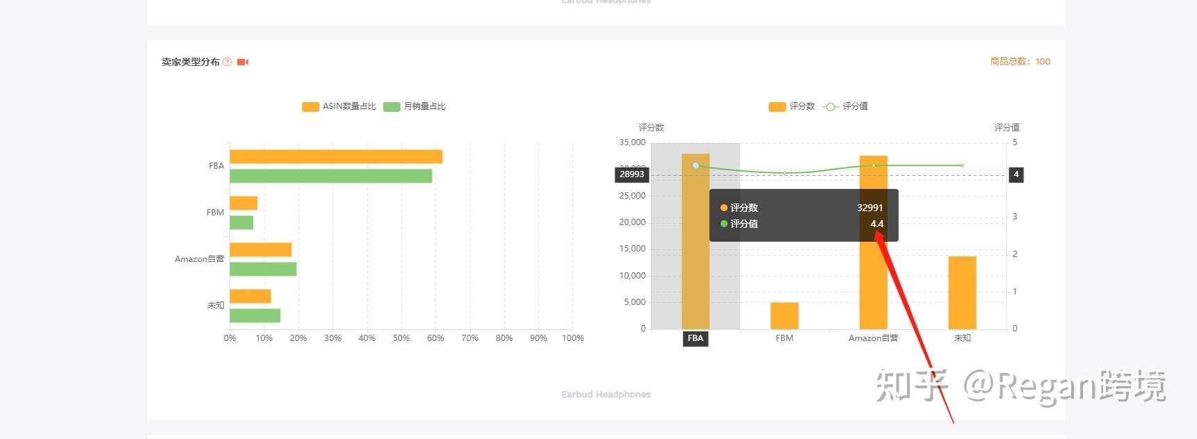Click the rating line point above FBM
Viewport: 1197px width, 439px height.
click(x=785, y=173)
